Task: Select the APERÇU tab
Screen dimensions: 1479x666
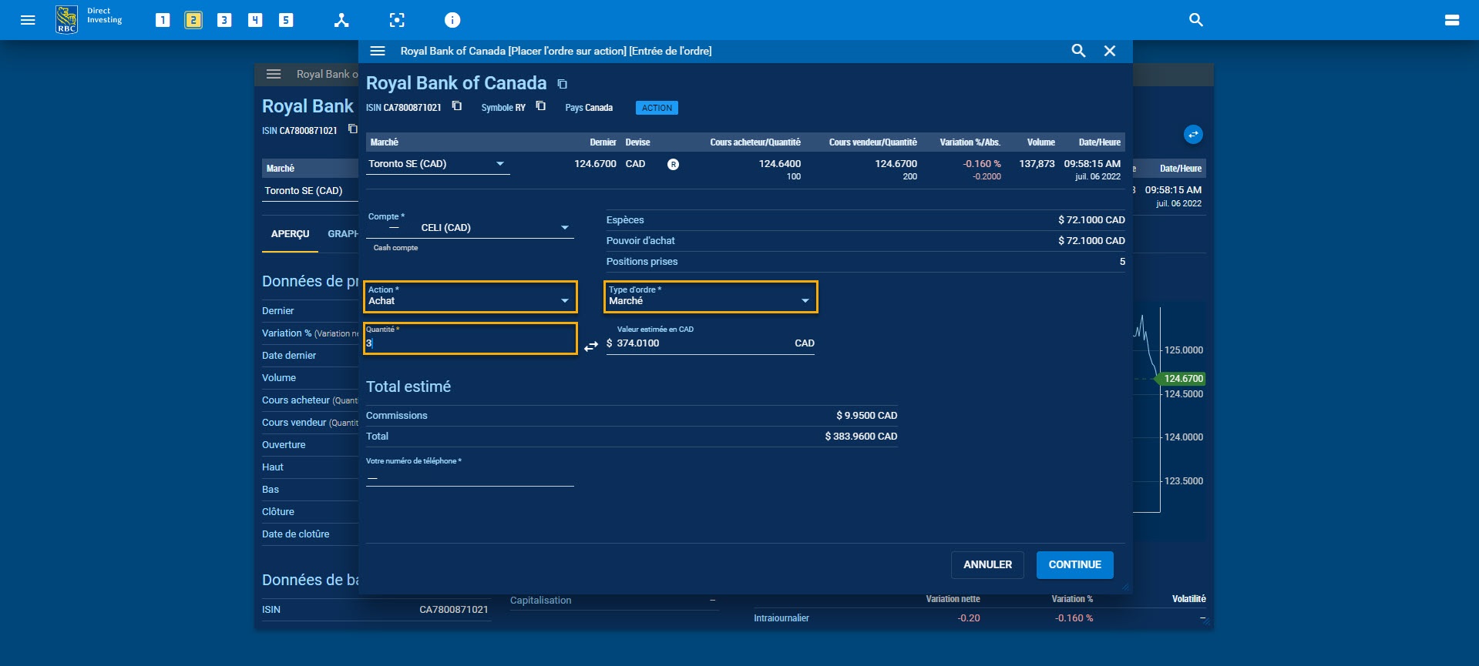Action: click(290, 234)
